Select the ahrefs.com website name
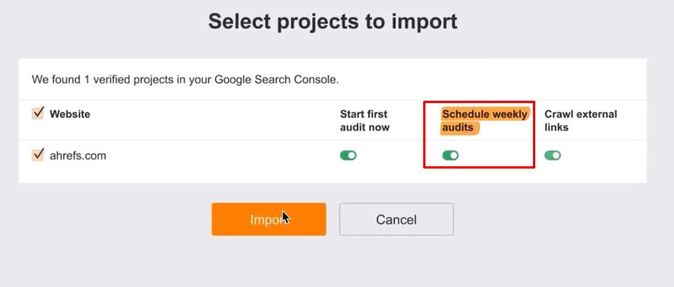Viewport: 674px width, 287px height. point(78,155)
